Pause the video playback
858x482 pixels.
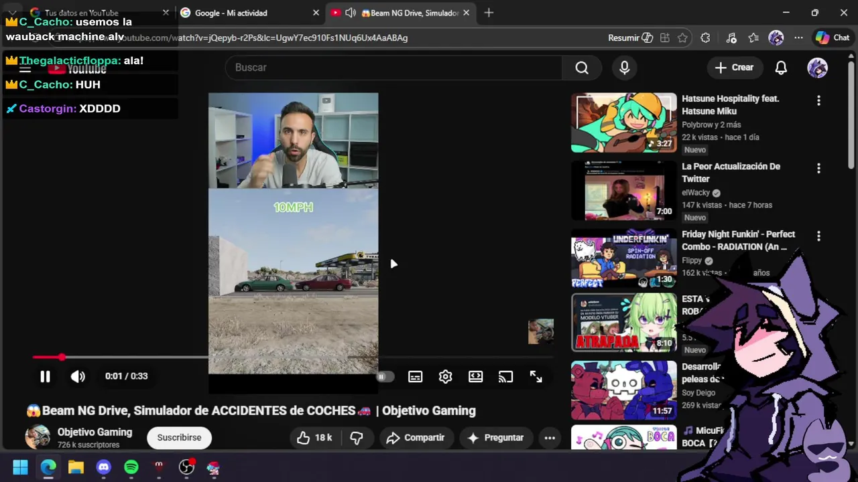(45, 376)
